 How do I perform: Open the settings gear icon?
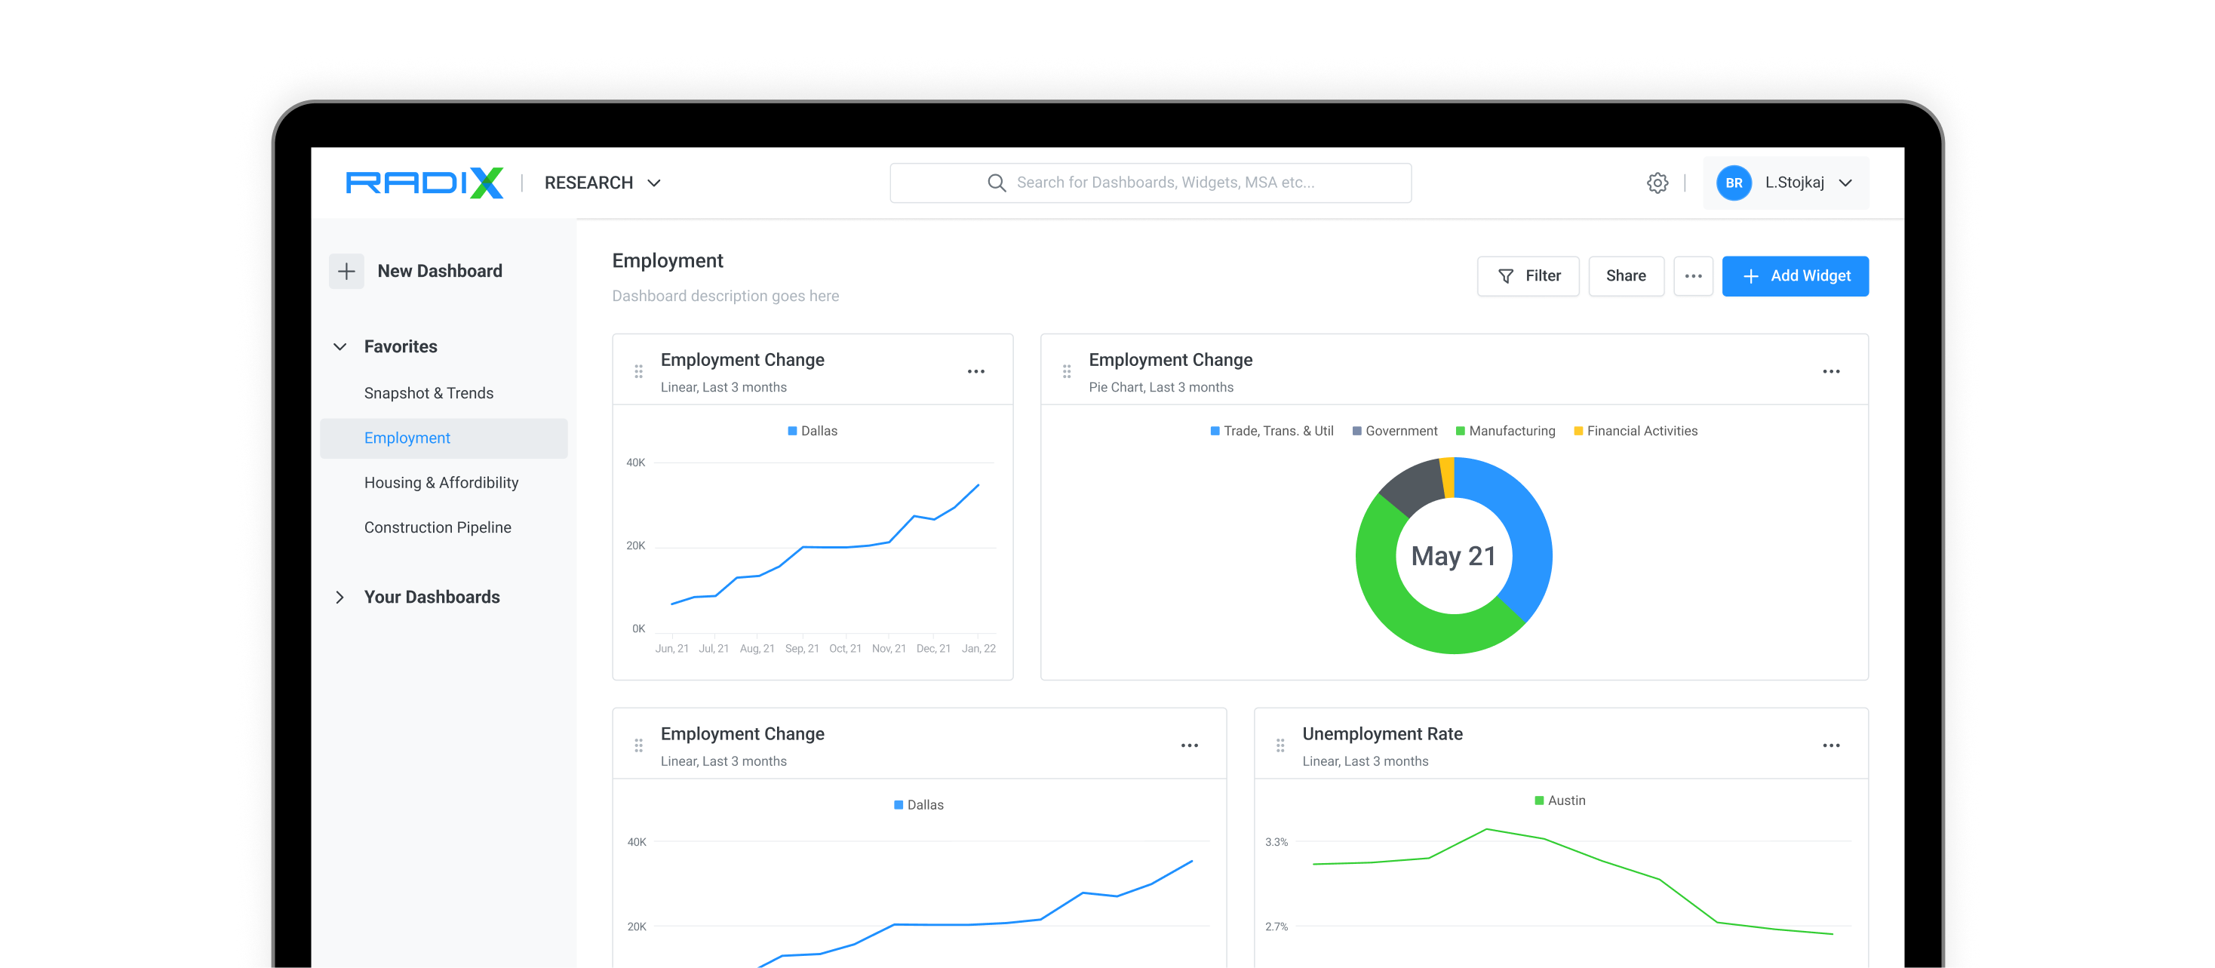pos(1657,183)
